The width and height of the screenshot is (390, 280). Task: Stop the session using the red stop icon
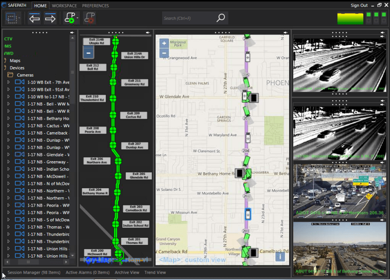[89, 18]
